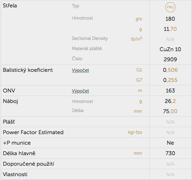Click the Střela row heading
192x180 pixels.
[10, 6]
